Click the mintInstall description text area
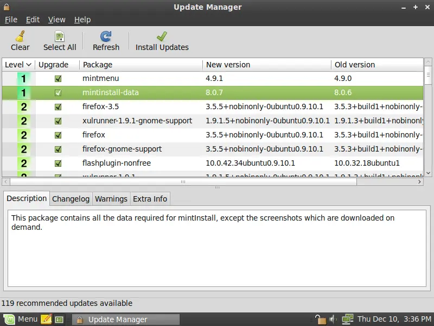The height and width of the screenshot is (326, 434). tap(217, 248)
